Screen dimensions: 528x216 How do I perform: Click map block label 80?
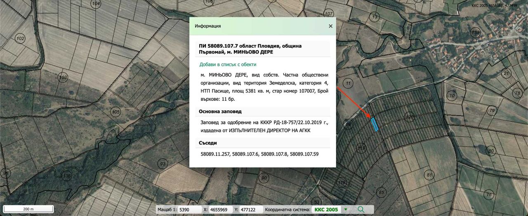click(491, 151)
